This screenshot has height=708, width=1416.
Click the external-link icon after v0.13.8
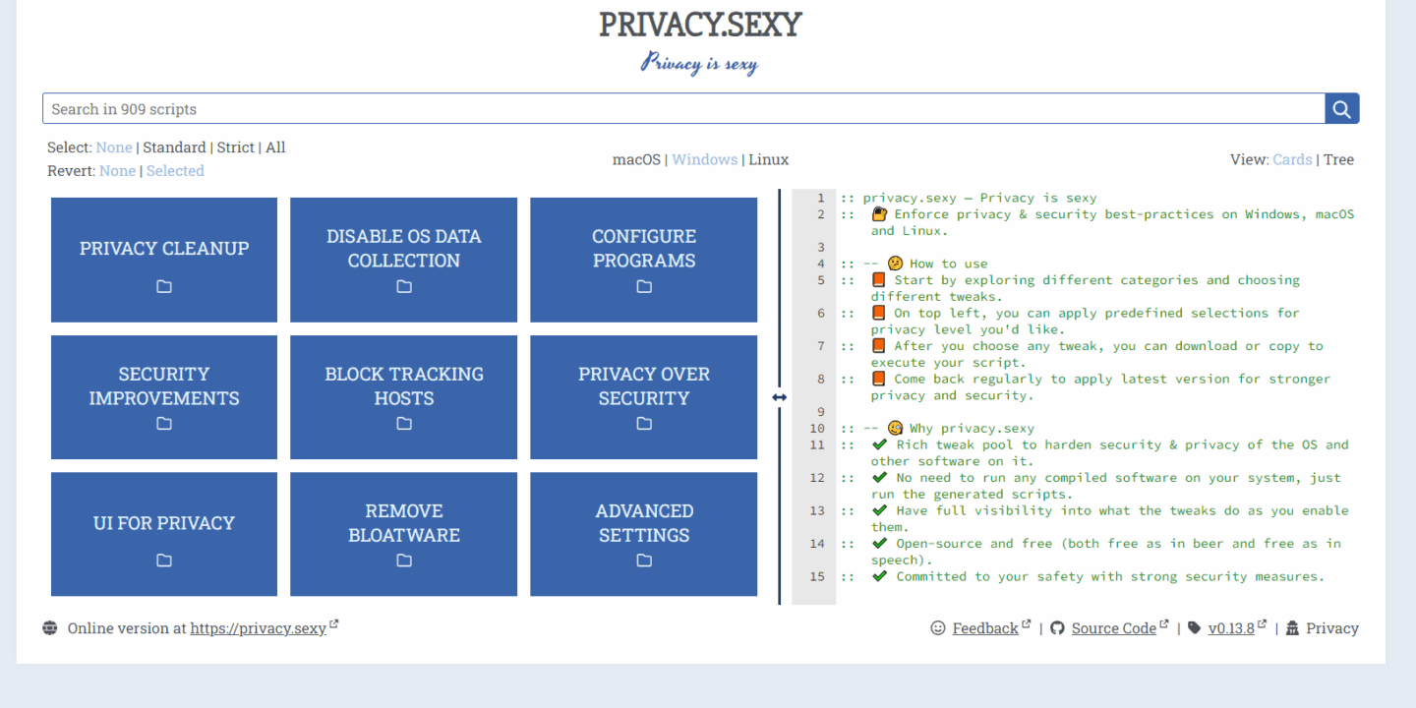click(1263, 624)
